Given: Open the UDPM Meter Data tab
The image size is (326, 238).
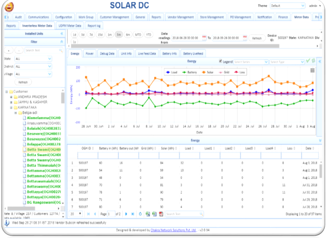Looking at the screenshot, I should [70, 26].
